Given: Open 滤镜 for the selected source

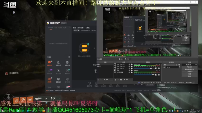Looking at the screenshot, I should (x=127, y=59).
